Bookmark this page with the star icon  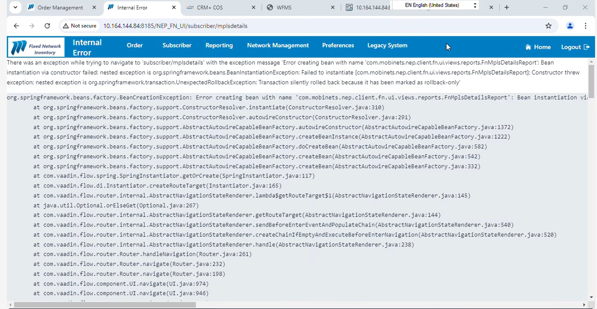[548, 26]
